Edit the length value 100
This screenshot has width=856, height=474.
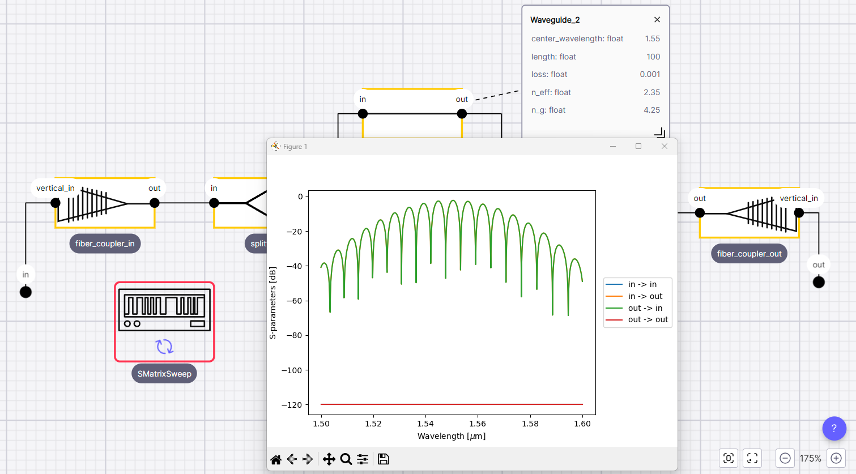[653, 57]
